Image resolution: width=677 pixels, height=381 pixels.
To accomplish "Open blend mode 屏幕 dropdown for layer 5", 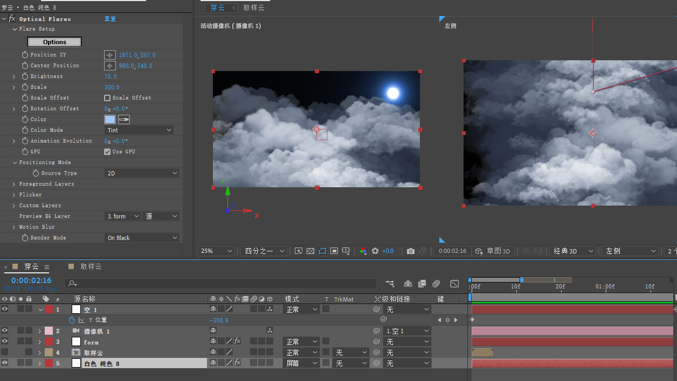I will (x=301, y=363).
